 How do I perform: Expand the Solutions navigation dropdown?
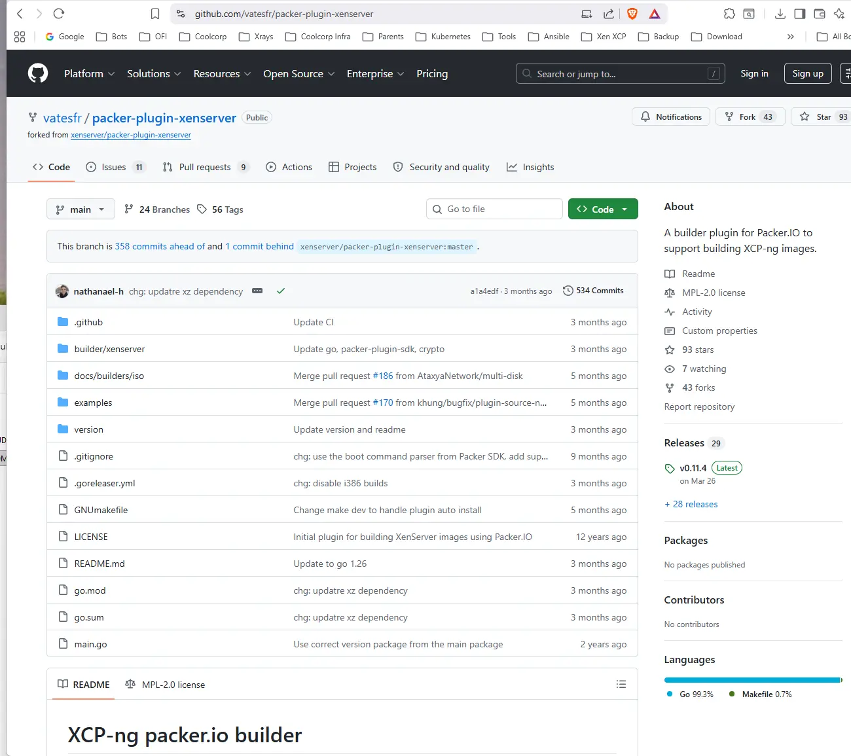154,73
